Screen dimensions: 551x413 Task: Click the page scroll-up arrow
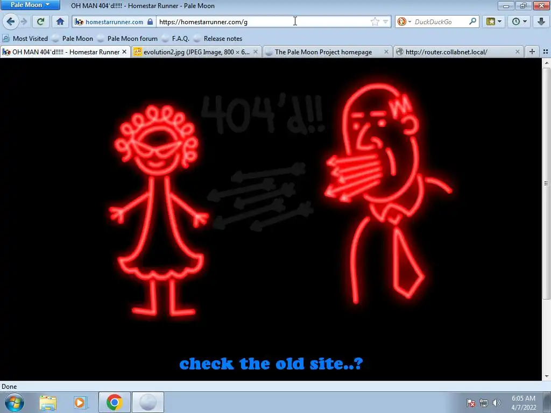[547, 63]
